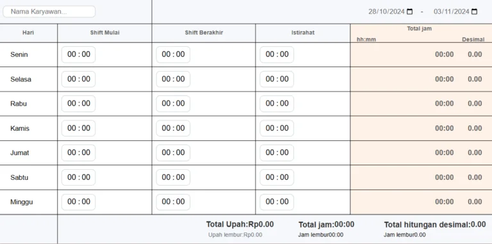Click Senin total hours 00:00 value
Image resolution: width=492 pixels, height=244 pixels.
click(x=445, y=54)
